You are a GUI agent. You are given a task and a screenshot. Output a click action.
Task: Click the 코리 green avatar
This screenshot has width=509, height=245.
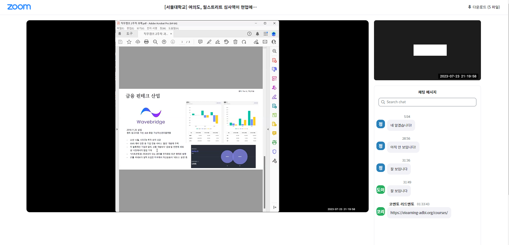click(x=381, y=211)
